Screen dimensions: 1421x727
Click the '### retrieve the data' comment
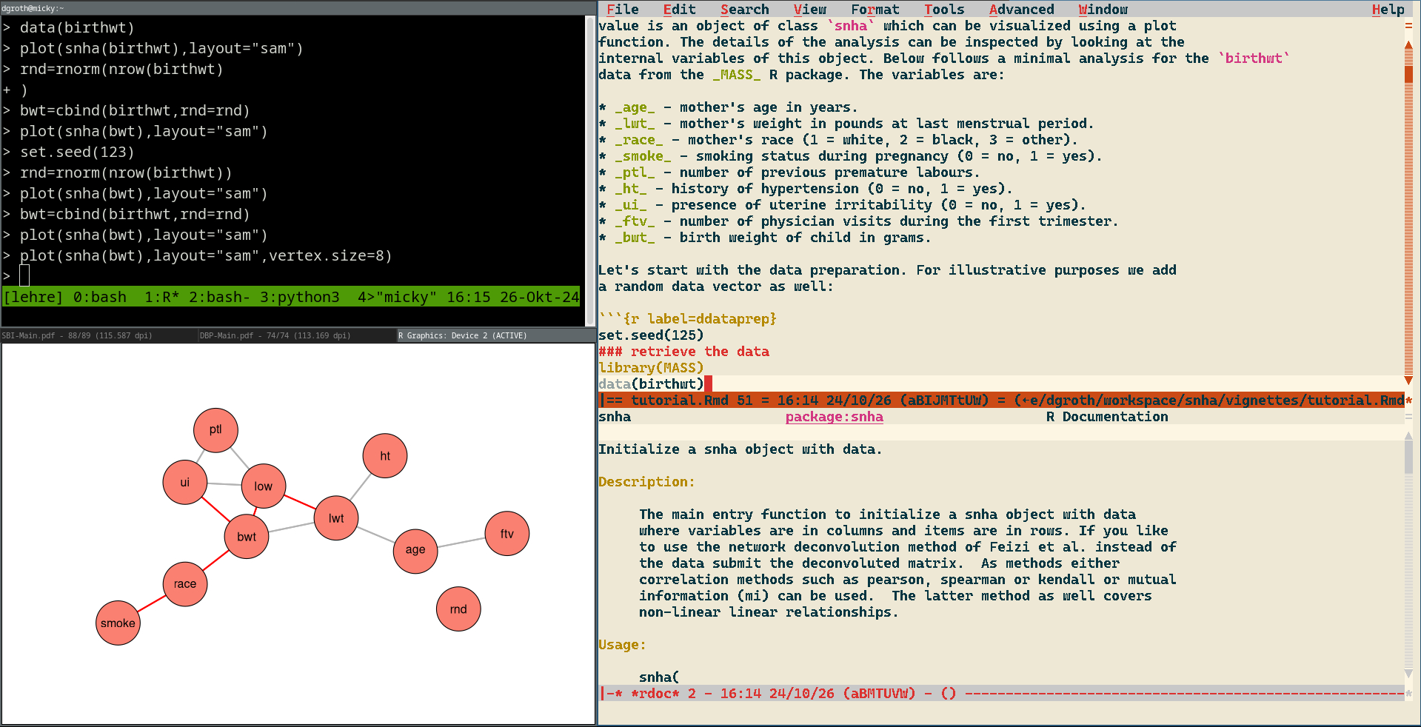(683, 352)
